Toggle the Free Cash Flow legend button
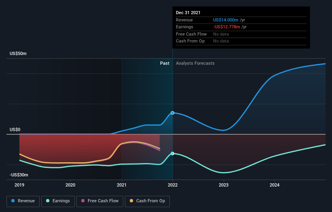 tap(100, 201)
